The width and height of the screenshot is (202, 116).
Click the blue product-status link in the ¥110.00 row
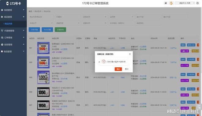click(112, 77)
